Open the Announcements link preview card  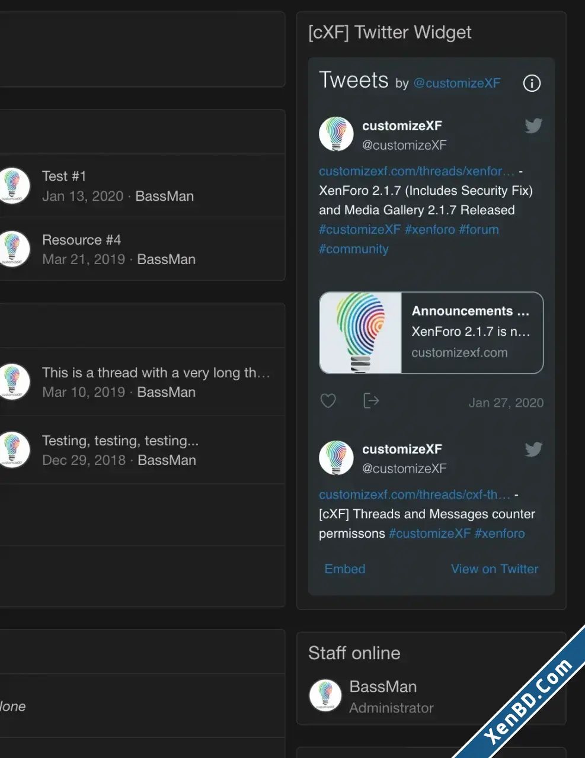tap(431, 333)
